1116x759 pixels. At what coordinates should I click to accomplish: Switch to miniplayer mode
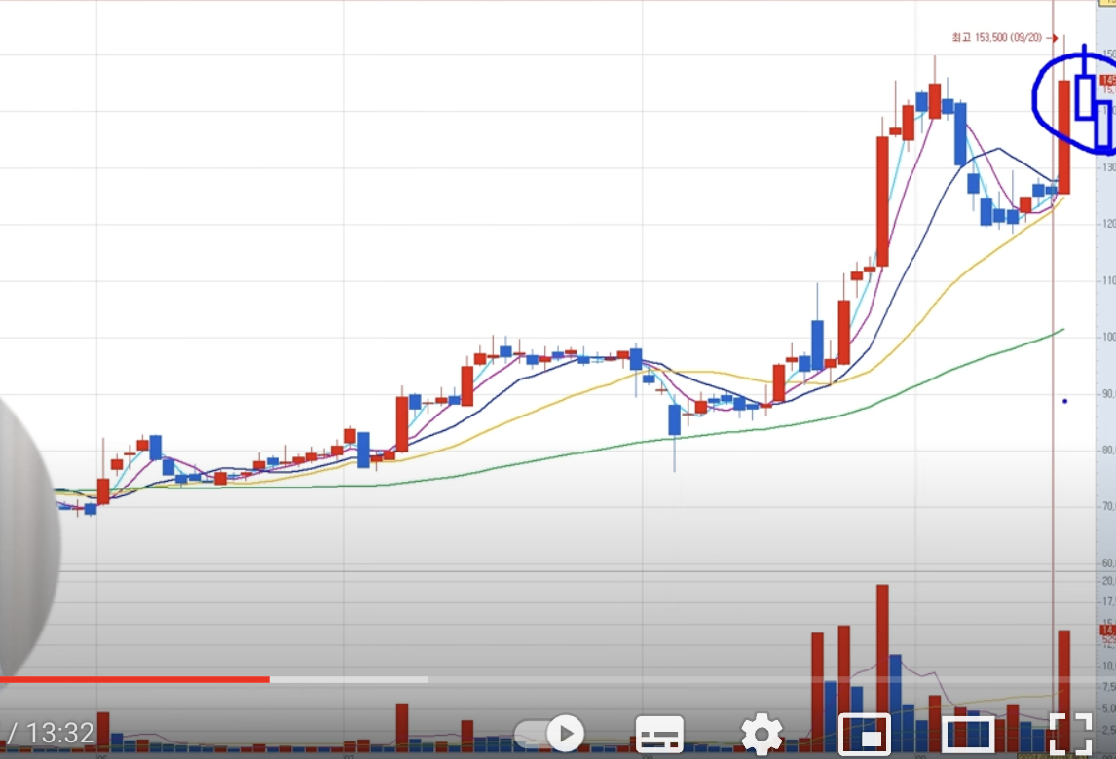865,734
